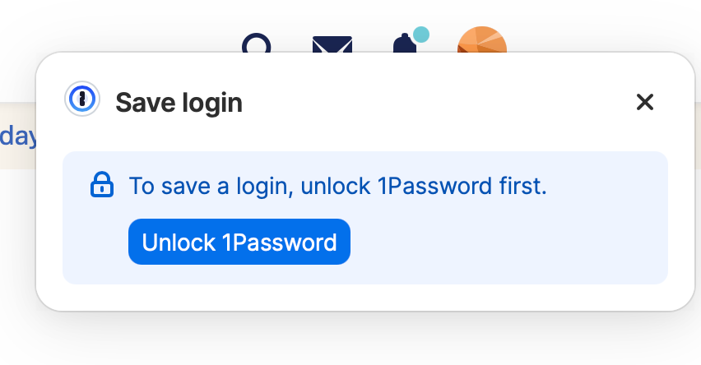The height and width of the screenshot is (365, 701).
Task: Click blank popup area between heading and X
Action: 436,103
